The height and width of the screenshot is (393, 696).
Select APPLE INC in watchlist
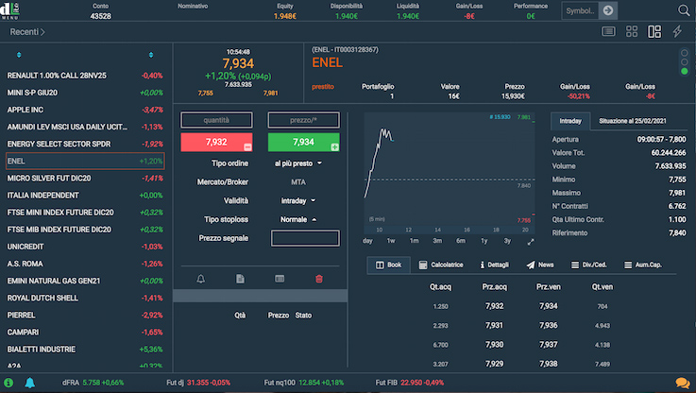[85, 110]
